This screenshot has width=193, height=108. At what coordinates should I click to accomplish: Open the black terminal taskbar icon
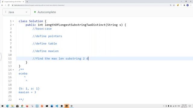pos(47,106)
